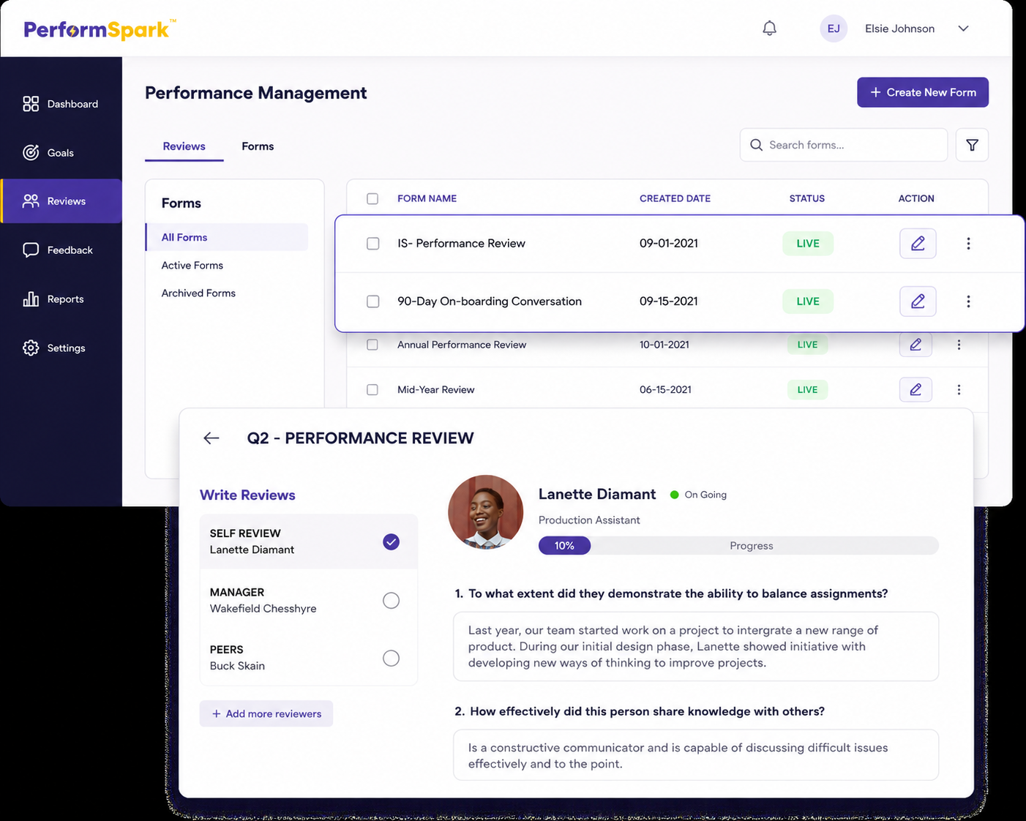The width and height of the screenshot is (1026, 821).
Task: Edit the Mid-Year Review form
Action: point(915,390)
